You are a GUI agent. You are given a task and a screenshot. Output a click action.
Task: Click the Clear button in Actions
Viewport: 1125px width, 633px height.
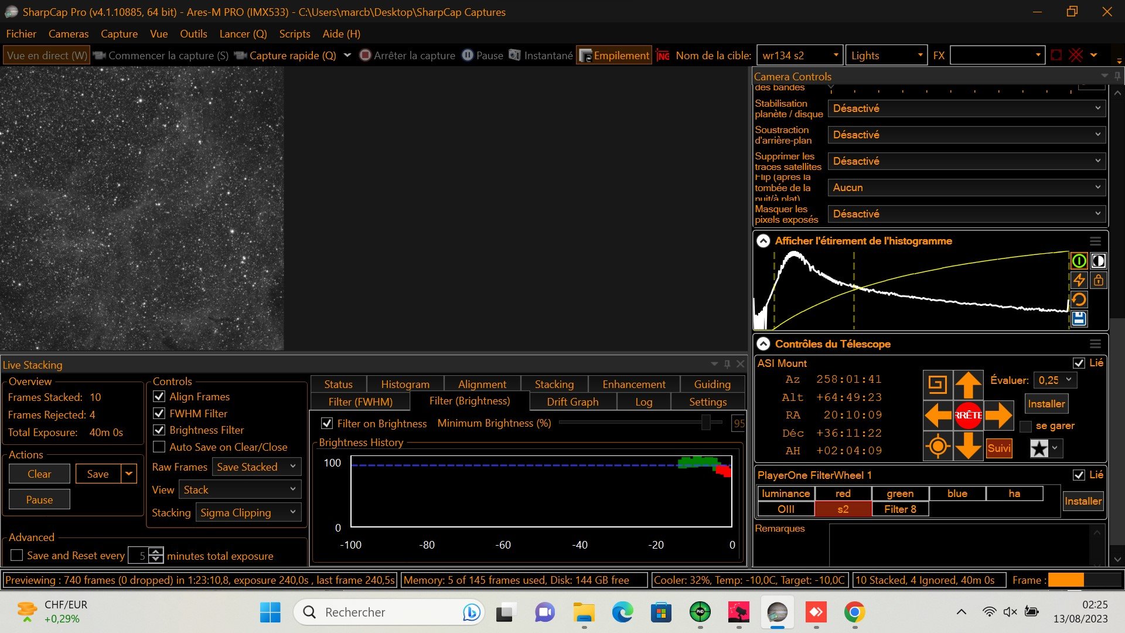(x=39, y=474)
